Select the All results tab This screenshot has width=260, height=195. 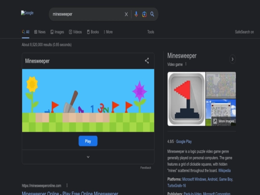click(x=26, y=32)
